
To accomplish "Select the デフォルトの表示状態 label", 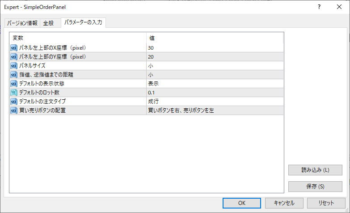I will click(x=42, y=84).
